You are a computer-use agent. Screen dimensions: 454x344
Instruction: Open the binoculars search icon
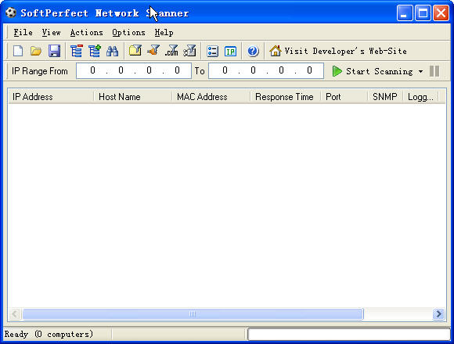[113, 51]
